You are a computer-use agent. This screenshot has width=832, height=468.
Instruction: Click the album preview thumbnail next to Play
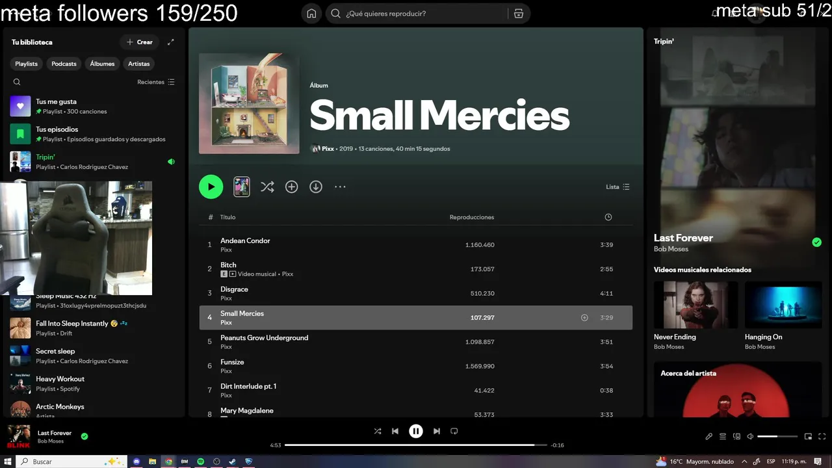[242, 187]
